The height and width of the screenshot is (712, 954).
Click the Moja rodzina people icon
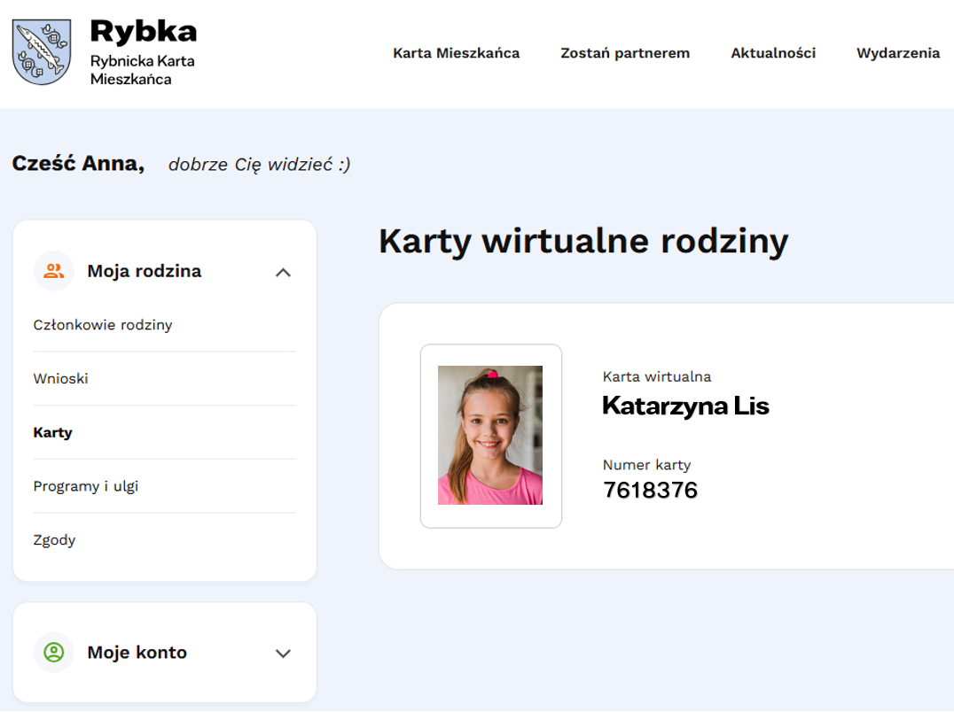click(53, 271)
